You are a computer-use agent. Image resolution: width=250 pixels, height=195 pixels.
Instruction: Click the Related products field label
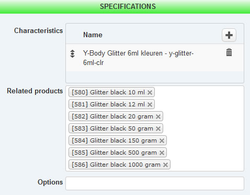[x=35, y=91]
